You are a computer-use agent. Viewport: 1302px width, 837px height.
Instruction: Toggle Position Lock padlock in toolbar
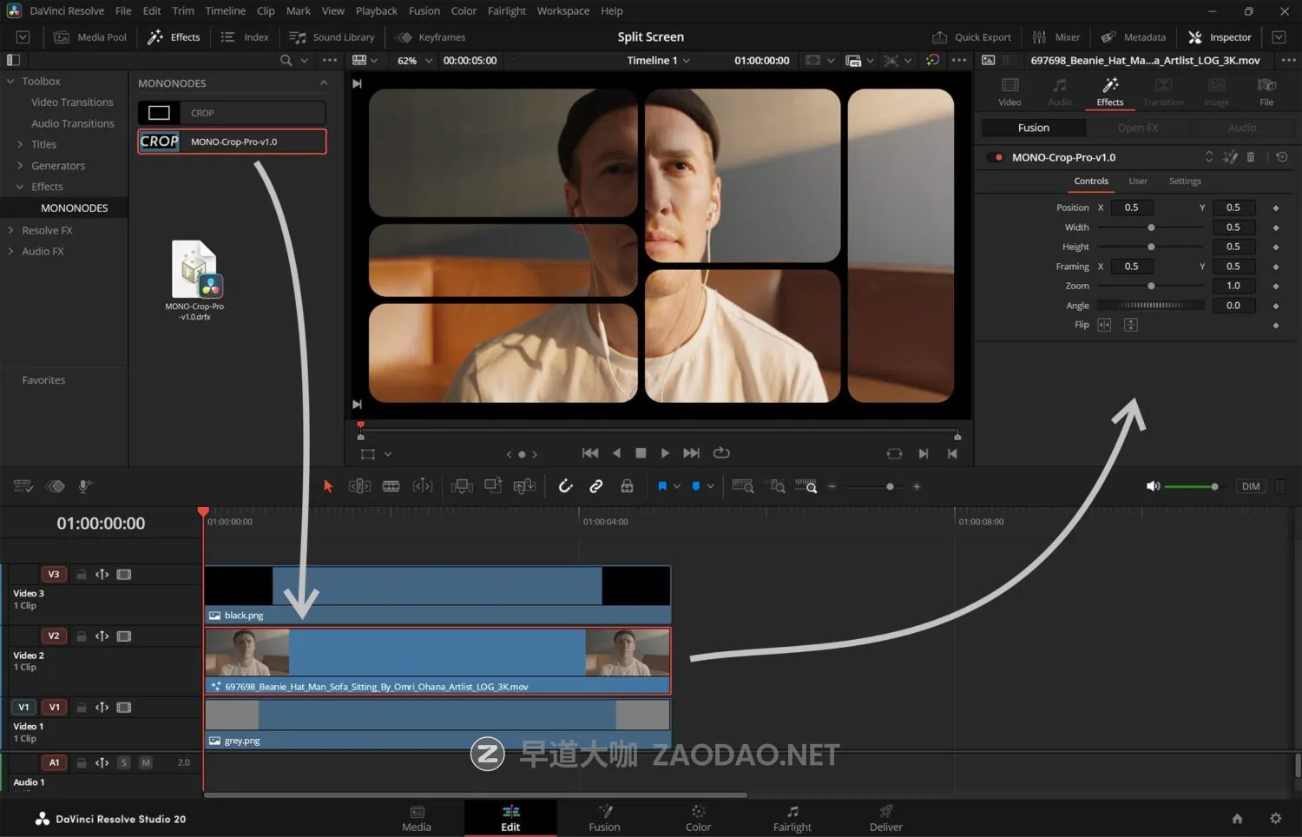[x=627, y=486]
